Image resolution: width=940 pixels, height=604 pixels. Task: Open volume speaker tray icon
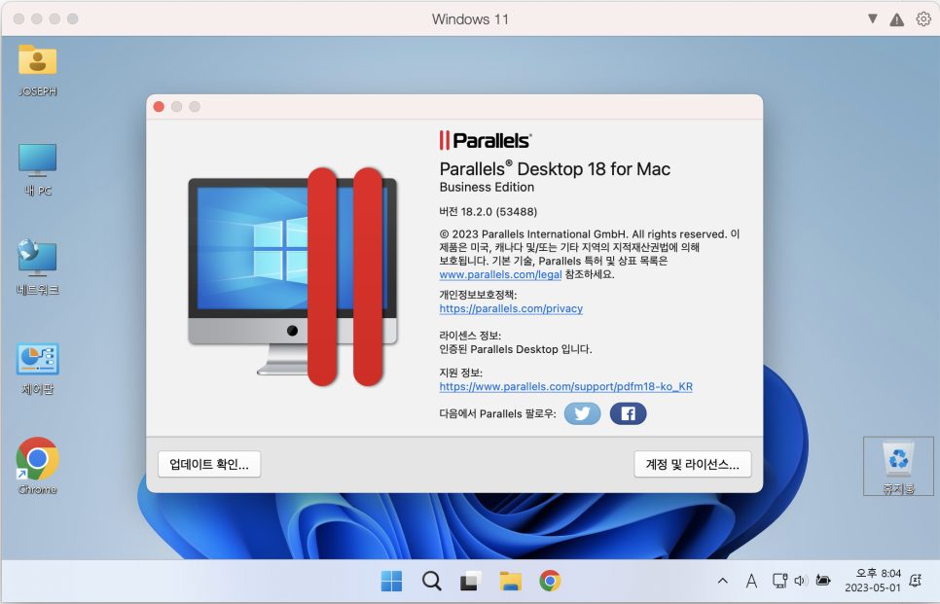coord(801,581)
